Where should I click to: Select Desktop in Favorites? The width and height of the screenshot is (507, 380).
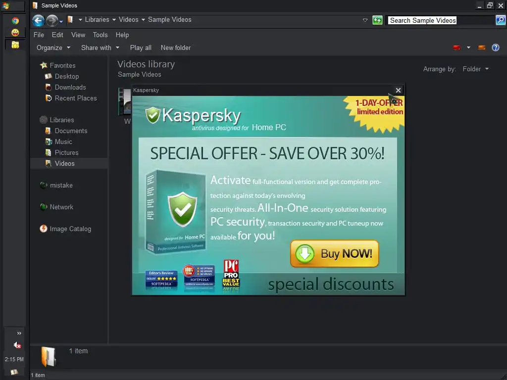click(x=67, y=77)
